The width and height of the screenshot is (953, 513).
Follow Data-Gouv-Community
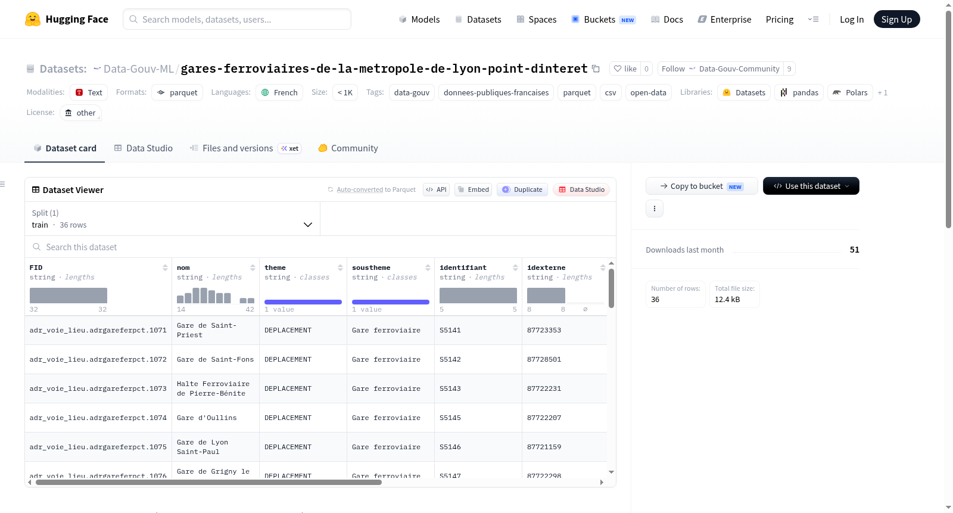pos(720,69)
